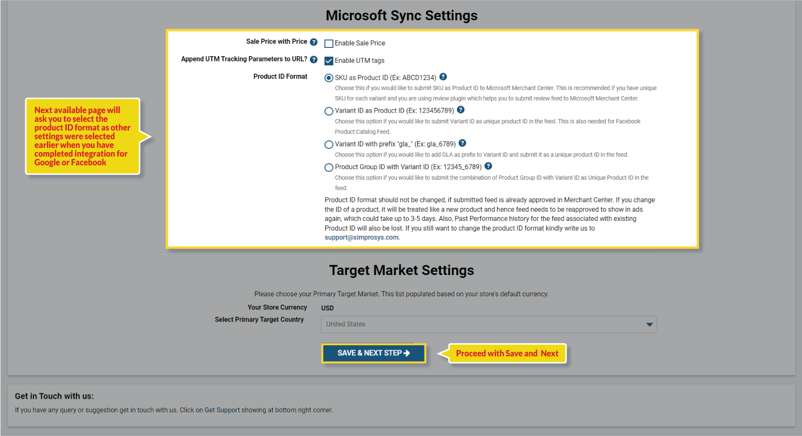Click the Target Market Settings heading
Image resolution: width=802 pixels, height=436 pixels.
point(401,270)
